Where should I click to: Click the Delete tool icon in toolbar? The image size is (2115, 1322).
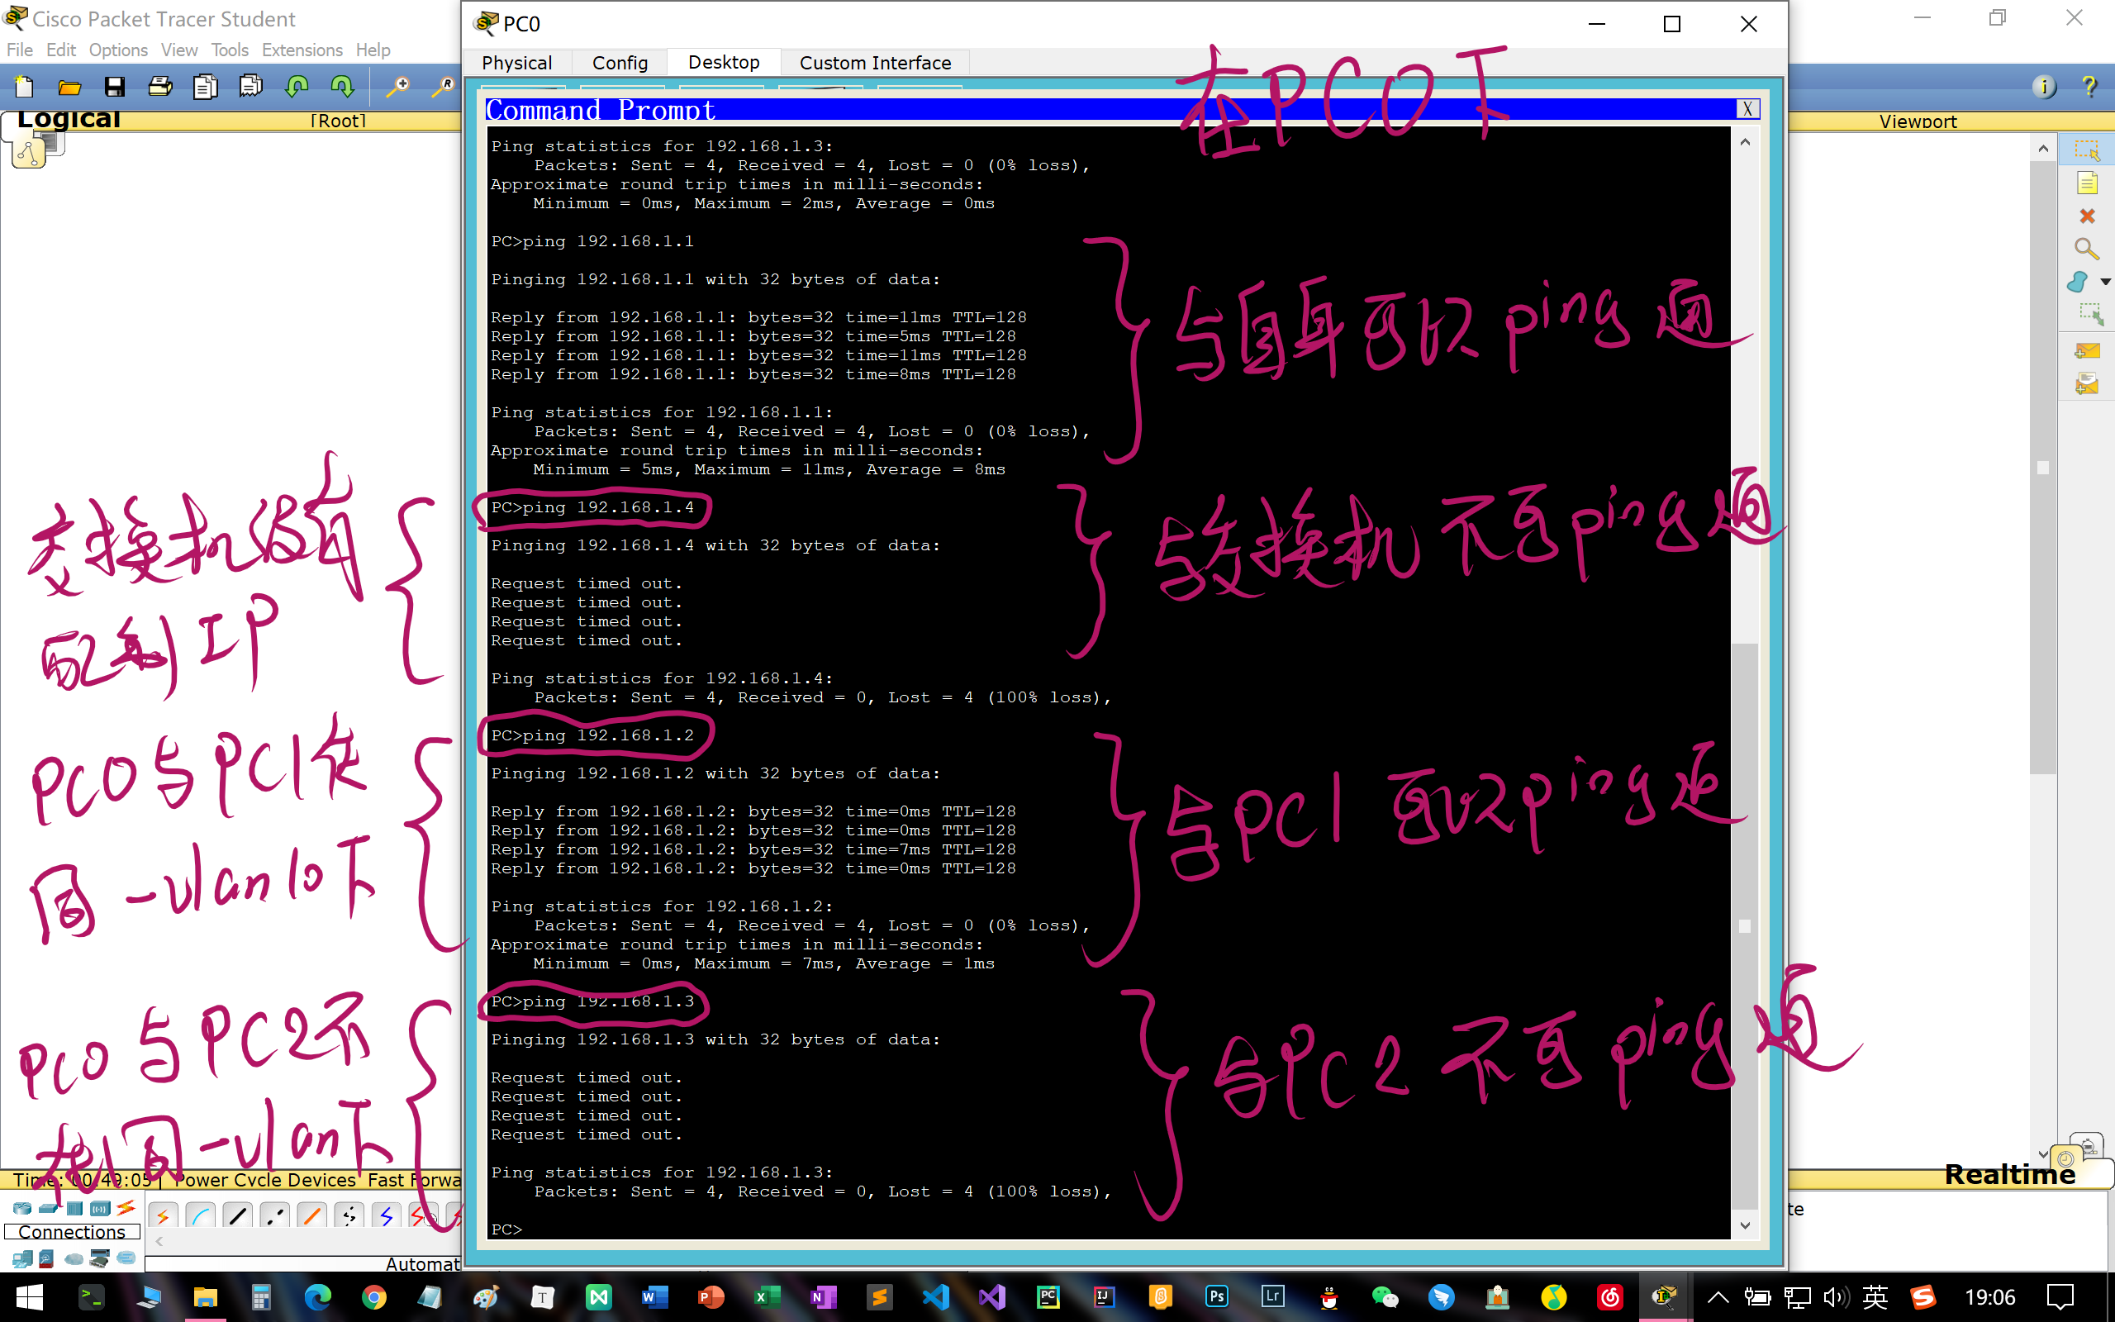click(2088, 216)
